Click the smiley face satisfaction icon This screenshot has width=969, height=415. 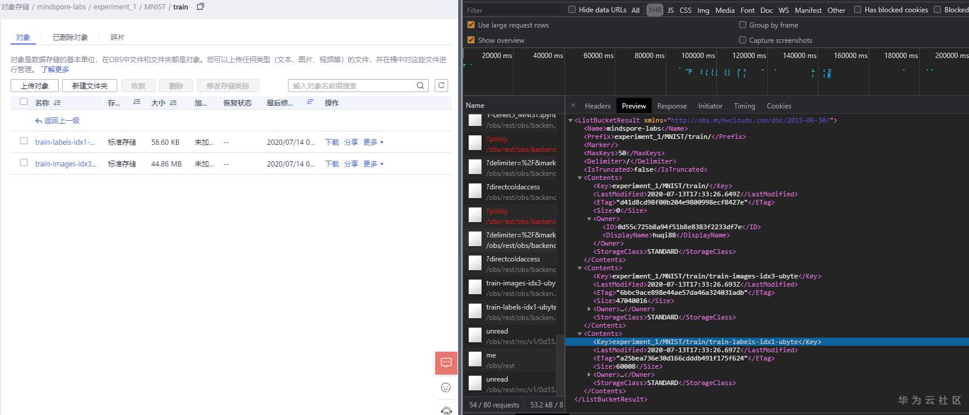coord(446,387)
